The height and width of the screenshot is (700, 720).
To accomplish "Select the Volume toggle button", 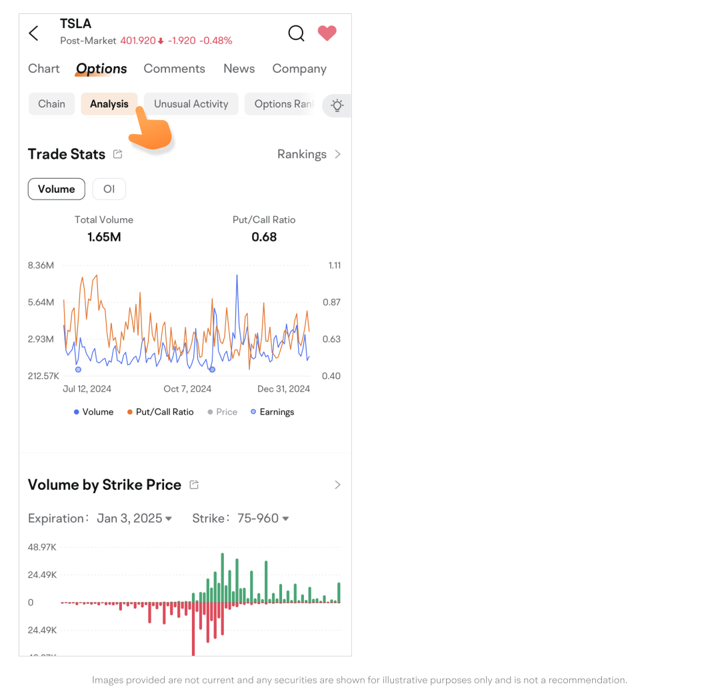I will click(57, 189).
